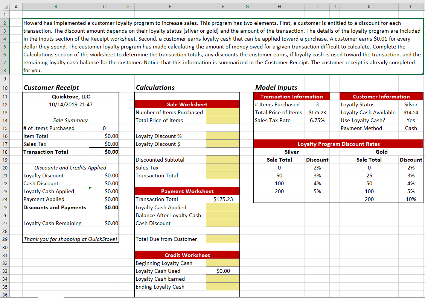The height and width of the screenshot is (298, 425).
Task: Select yellow cell beside Sales Tax in Calculations
Action: pyautogui.click(x=223, y=168)
